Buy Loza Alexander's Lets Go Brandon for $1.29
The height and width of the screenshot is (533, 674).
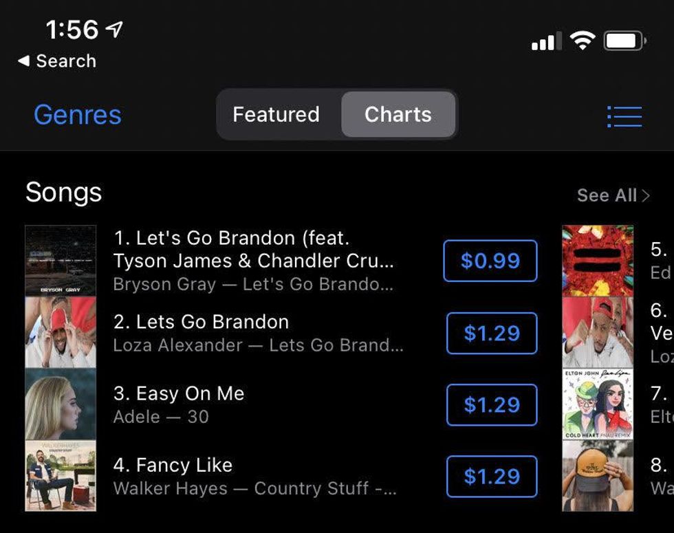[491, 333]
